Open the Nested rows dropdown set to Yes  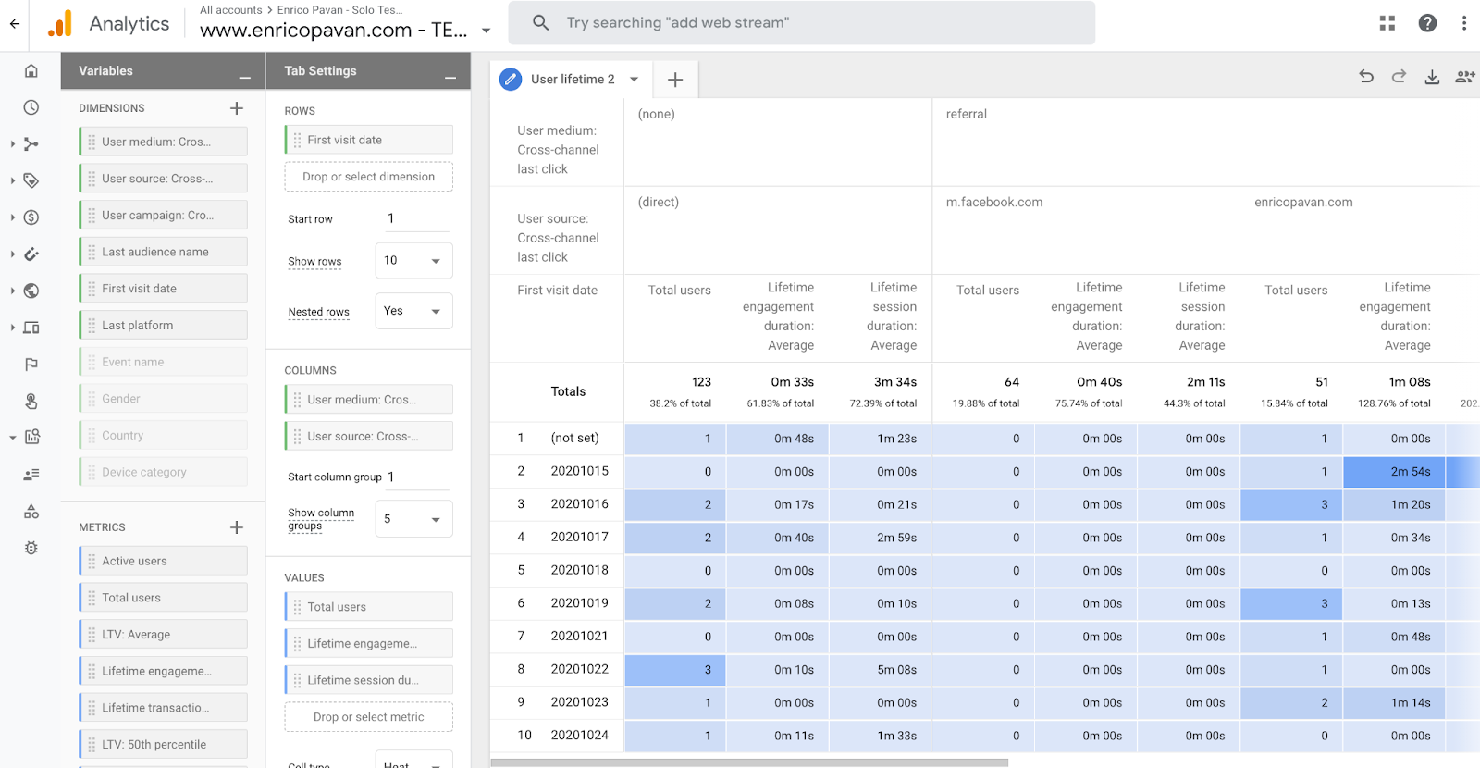pos(413,311)
